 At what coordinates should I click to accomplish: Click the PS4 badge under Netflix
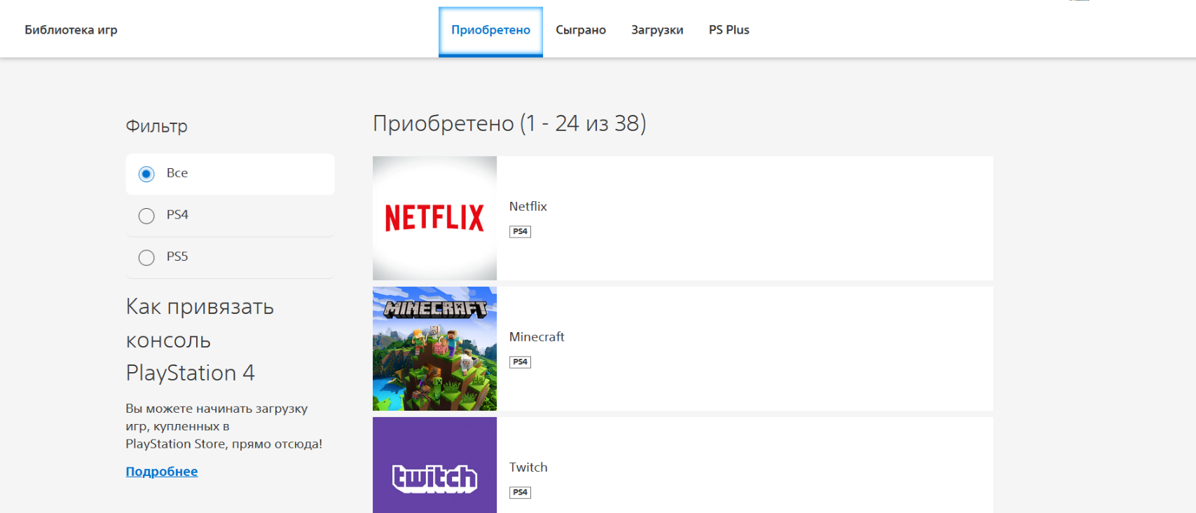tap(520, 232)
